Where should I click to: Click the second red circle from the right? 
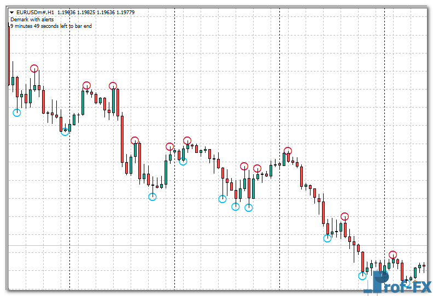point(344,216)
